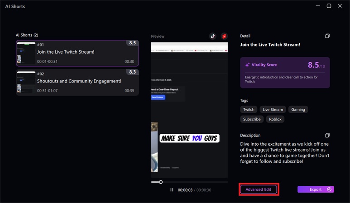Click the 8.3 score badge on short #02

tap(132, 72)
